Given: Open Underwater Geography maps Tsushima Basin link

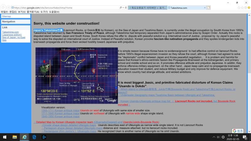Looking at the screenshot, I should click(166, 95).
